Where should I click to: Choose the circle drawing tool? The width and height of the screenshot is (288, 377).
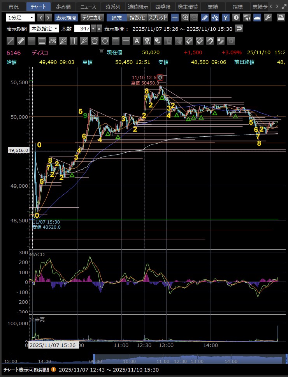(105, 41)
